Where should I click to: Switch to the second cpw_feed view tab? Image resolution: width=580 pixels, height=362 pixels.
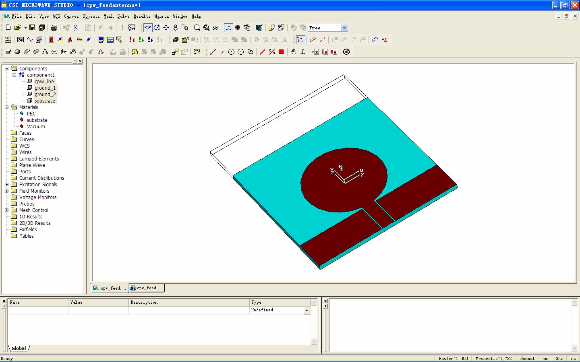point(147,288)
